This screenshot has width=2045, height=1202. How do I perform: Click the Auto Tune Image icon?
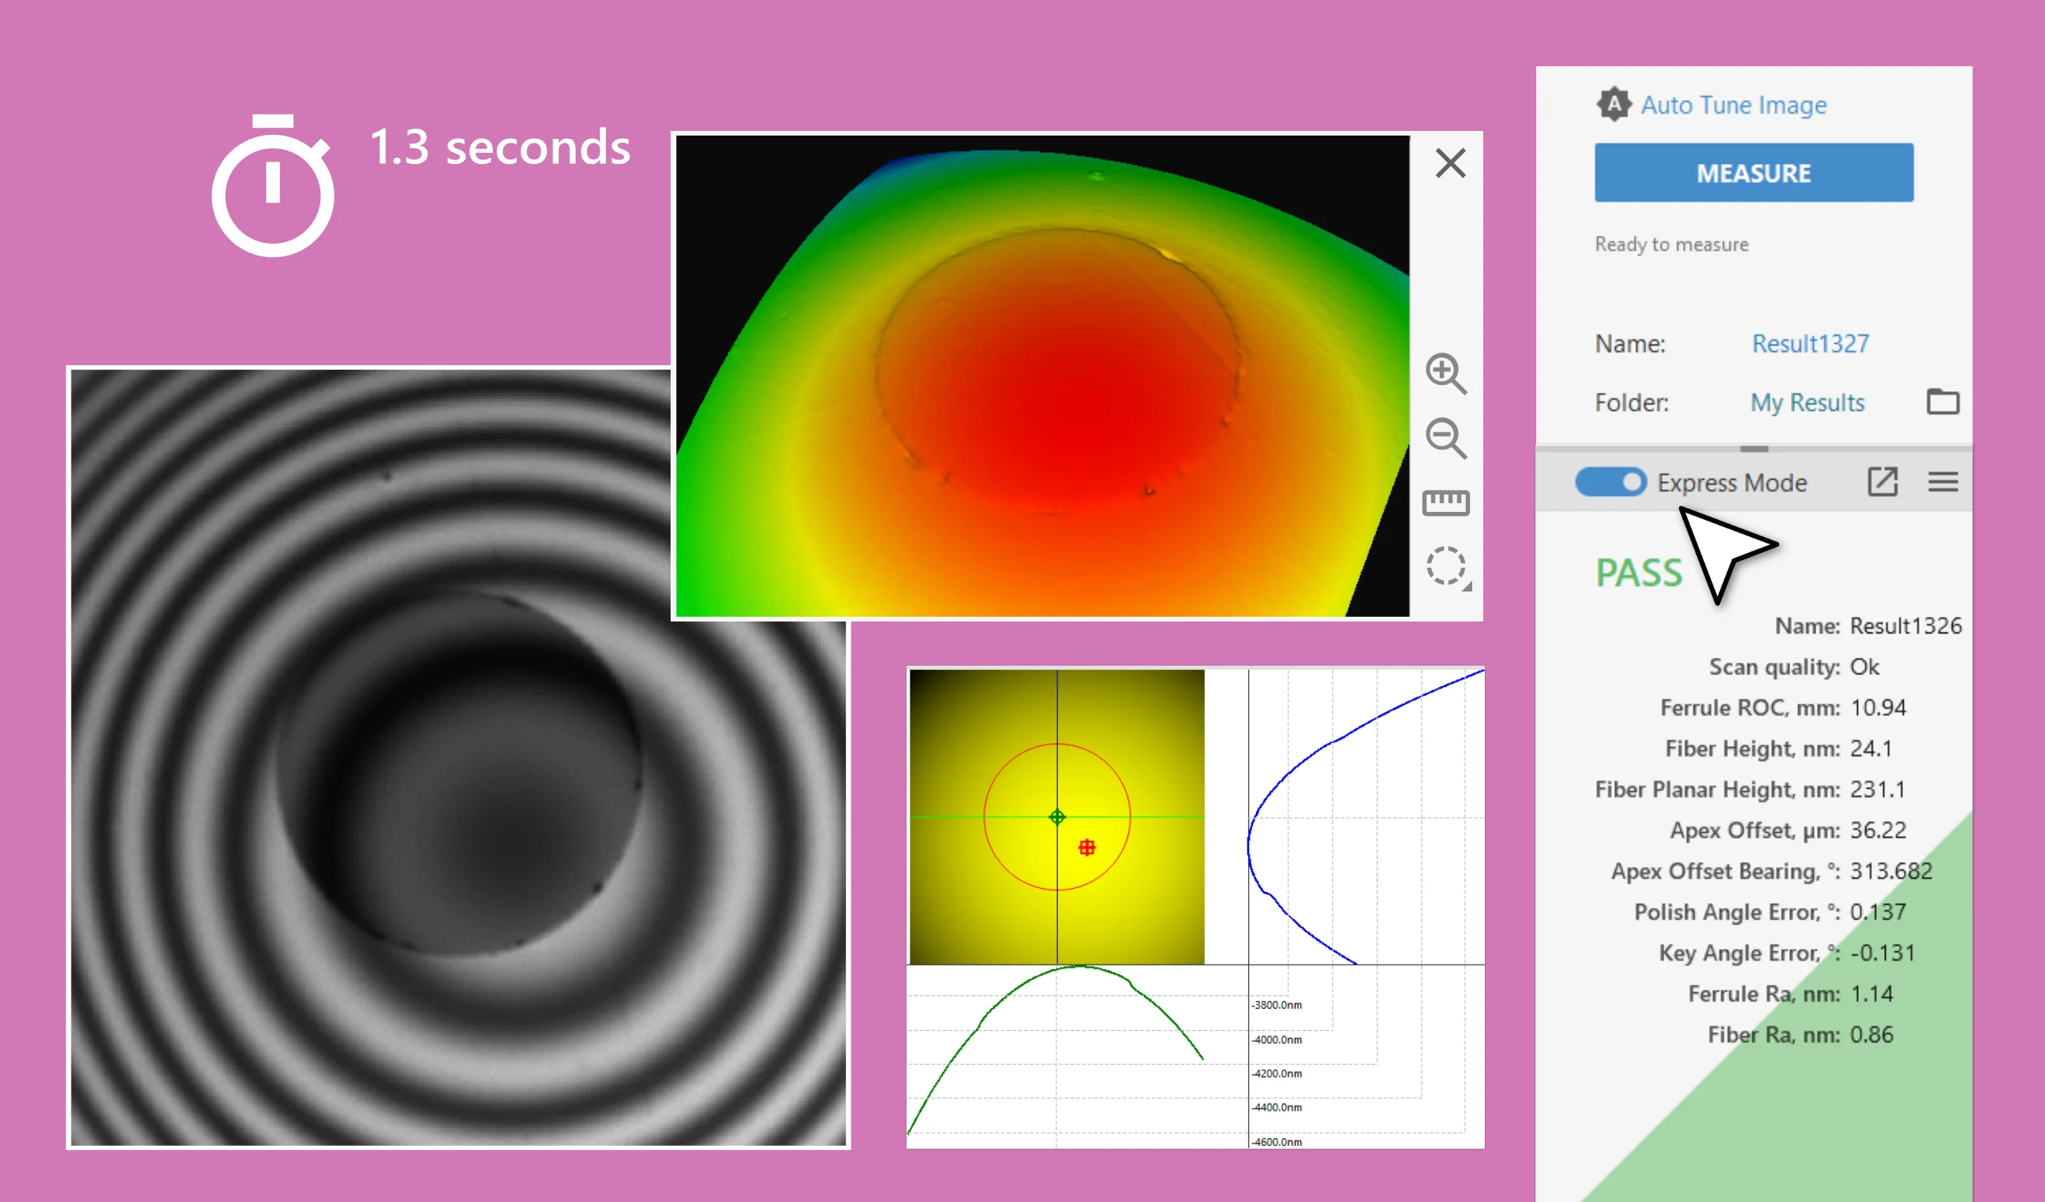tap(1613, 105)
